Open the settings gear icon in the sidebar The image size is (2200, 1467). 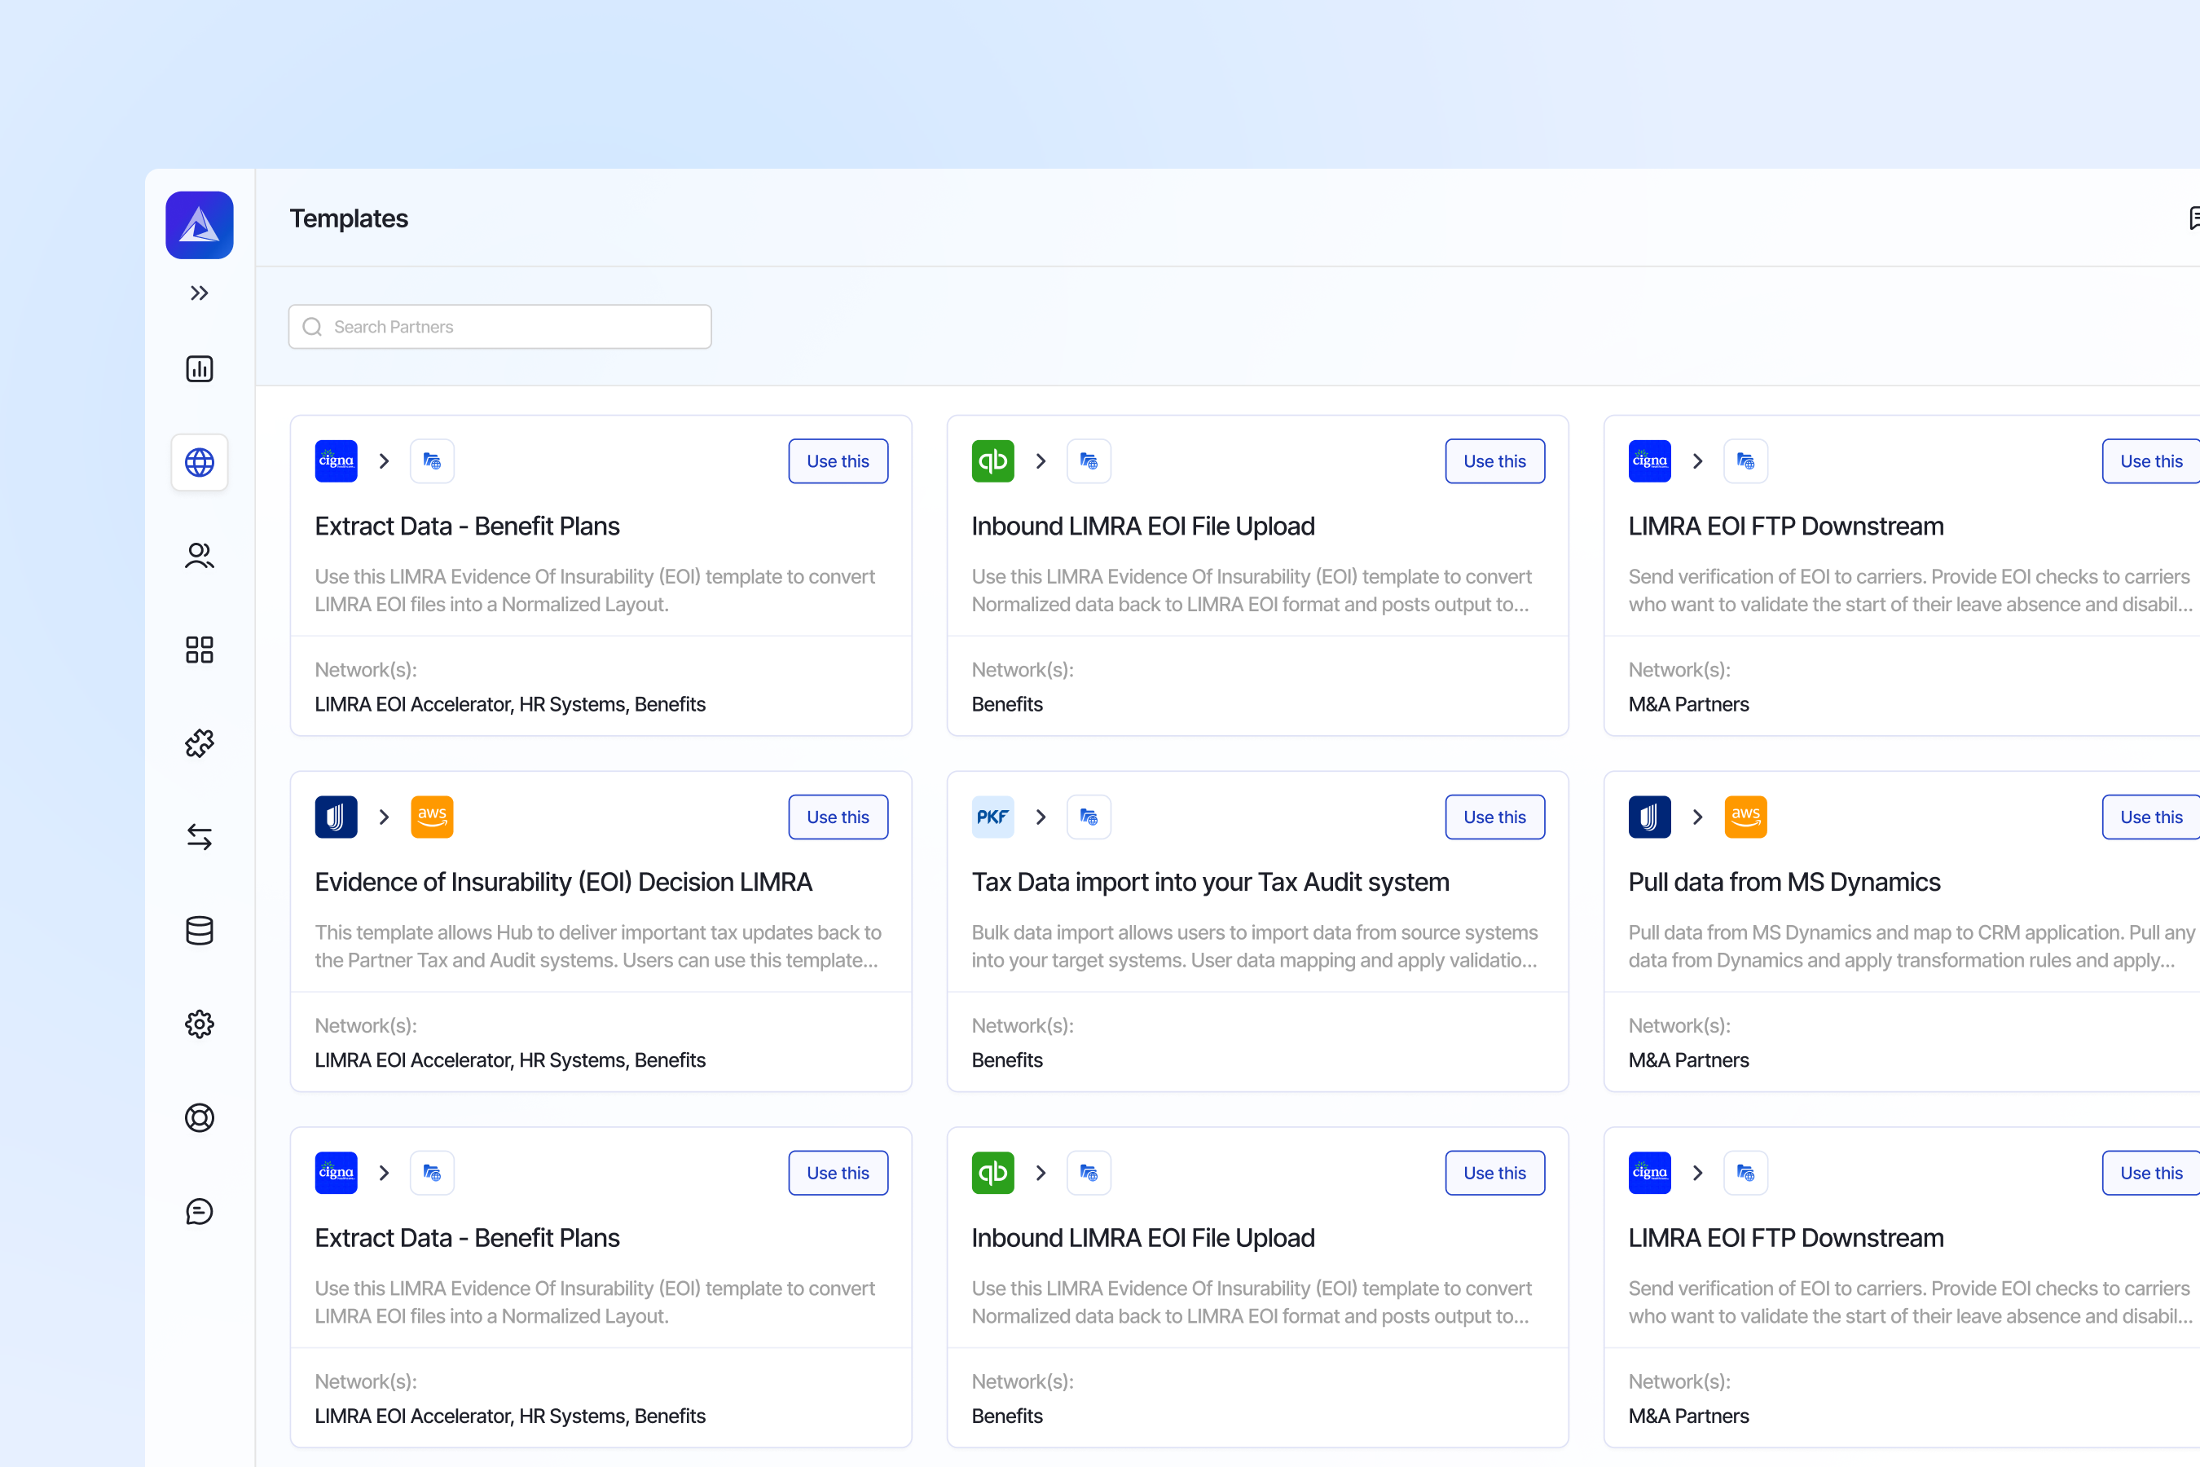click(x=200, y=1024)
